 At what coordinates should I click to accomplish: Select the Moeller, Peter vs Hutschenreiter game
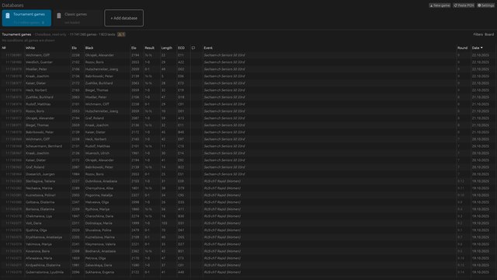[x=248, y=69]
